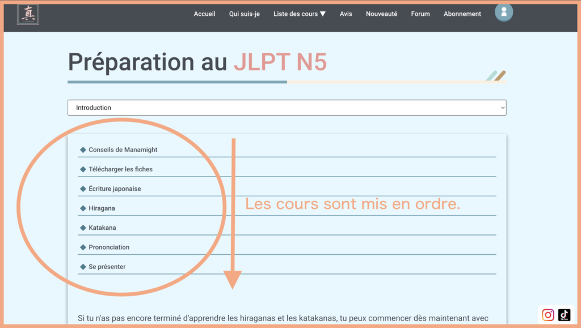Click the Préparation au JLPT N5 heading
Viewport: 581px width, 328px height.
[x=197, y=62]
